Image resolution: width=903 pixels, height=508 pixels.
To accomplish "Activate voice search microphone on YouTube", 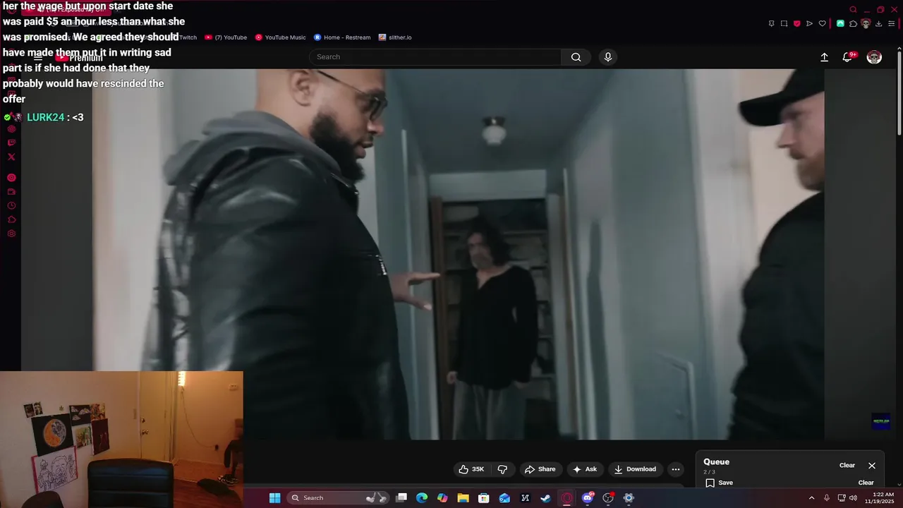I will 608,57.
